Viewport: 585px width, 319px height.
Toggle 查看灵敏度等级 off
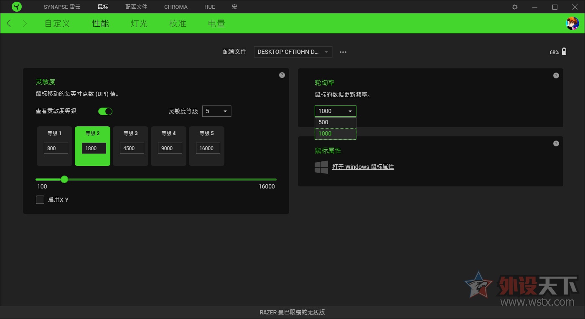click(105, 111)
